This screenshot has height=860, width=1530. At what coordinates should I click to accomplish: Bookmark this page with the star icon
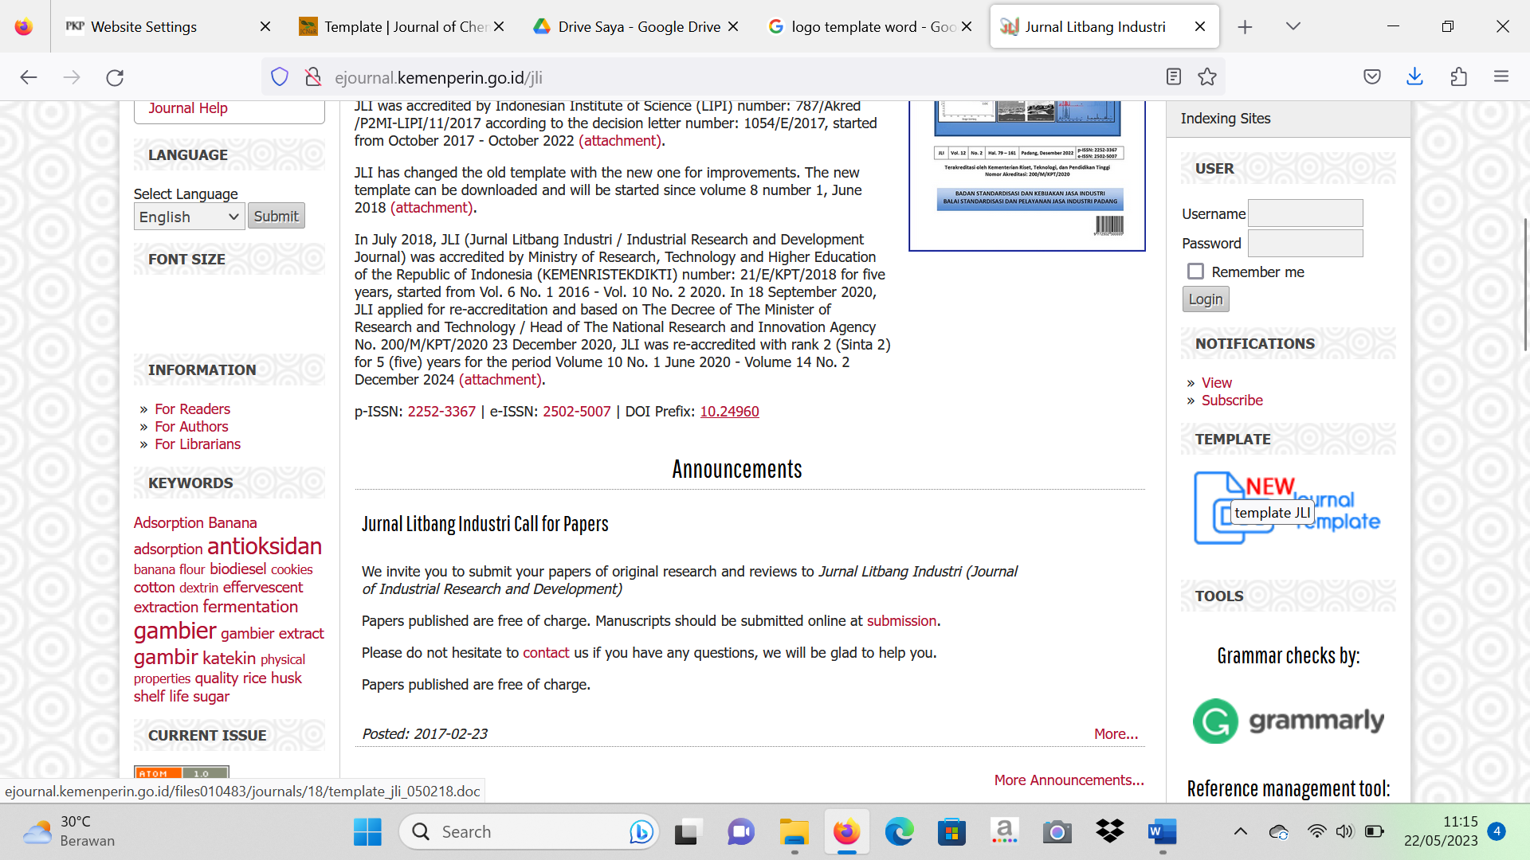[x=1207, y=76]
